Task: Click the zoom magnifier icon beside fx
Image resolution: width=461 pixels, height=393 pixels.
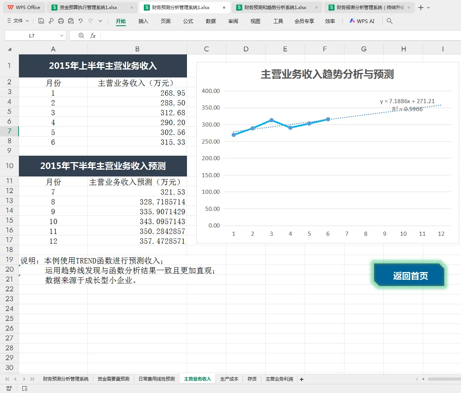Action: [x=81, y=36]
